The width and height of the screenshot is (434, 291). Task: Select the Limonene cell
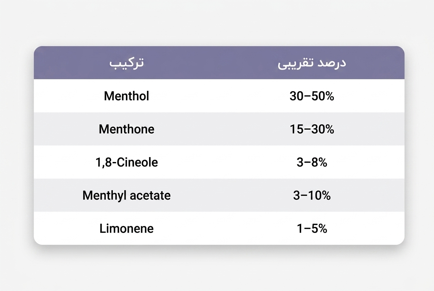click(x=126, y=229)
